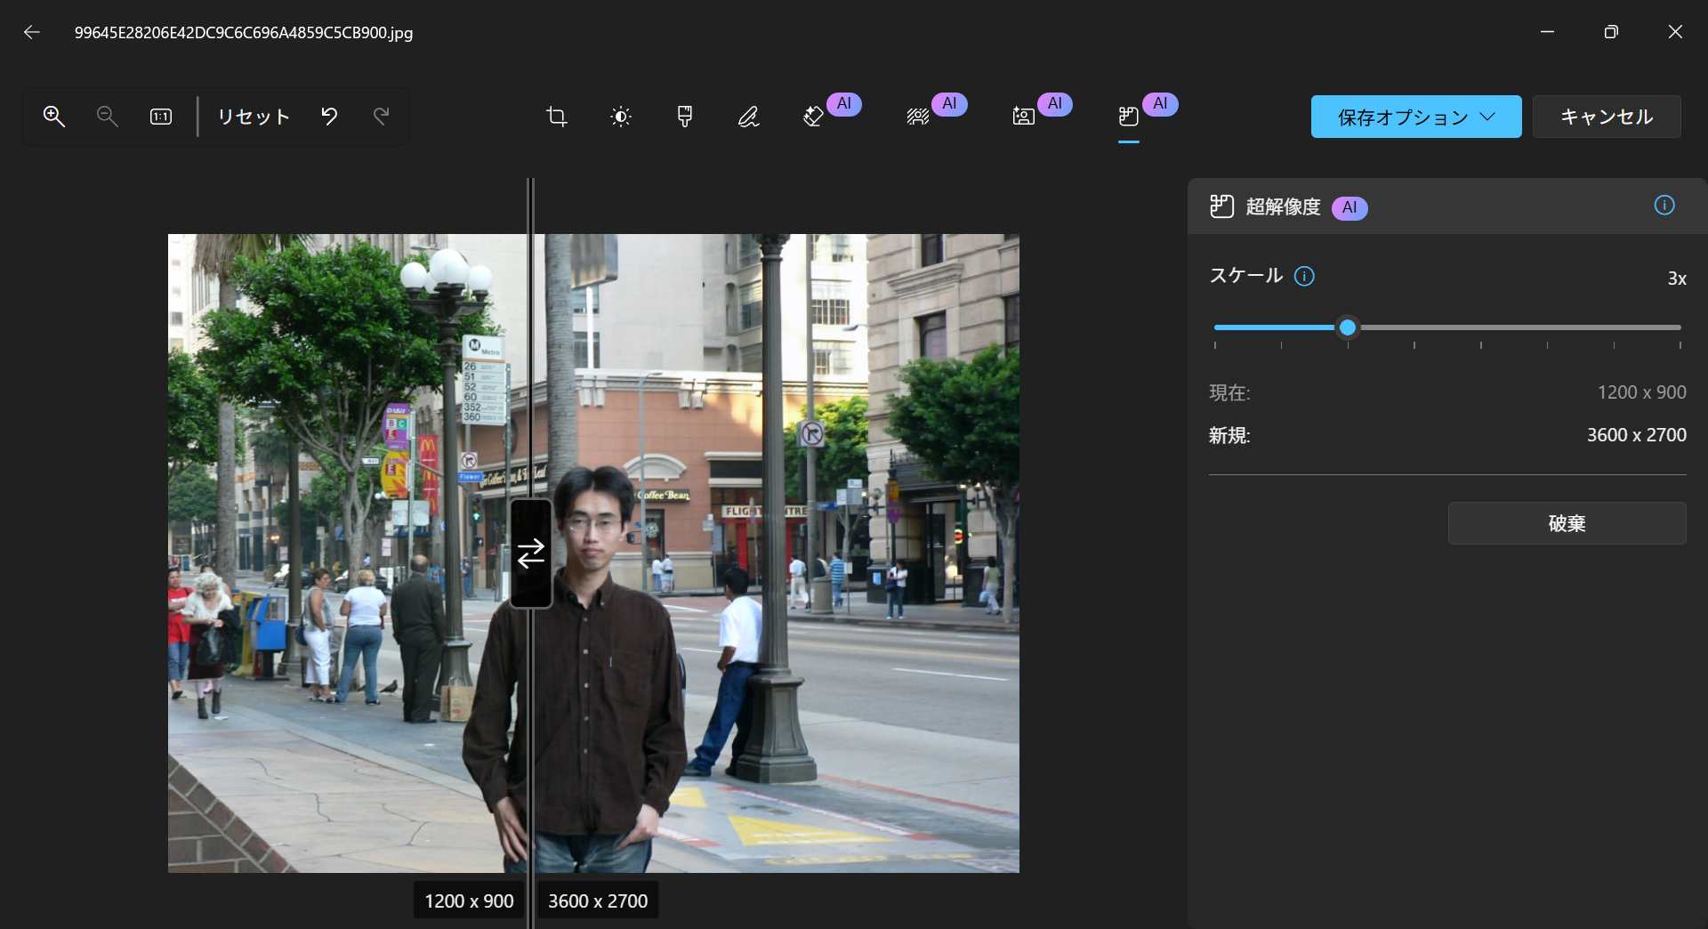Restore down the Photos window
Image resolution: width=1708 pixels, height=929 pixels.
tap(1611, 32)
